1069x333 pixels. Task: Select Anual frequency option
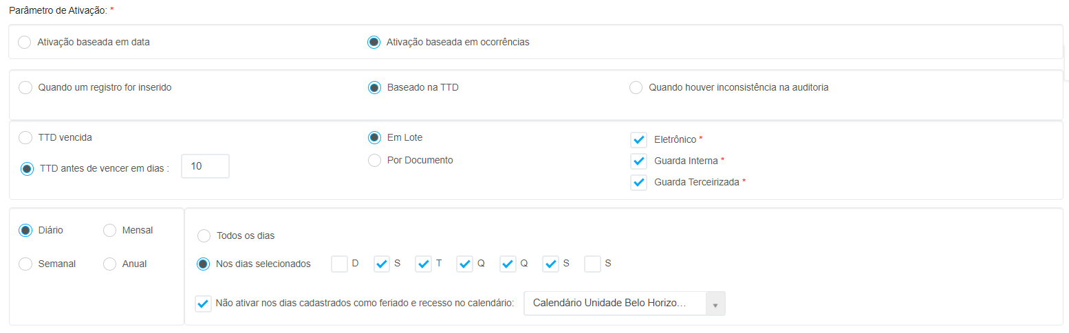(x=109, y=264)
